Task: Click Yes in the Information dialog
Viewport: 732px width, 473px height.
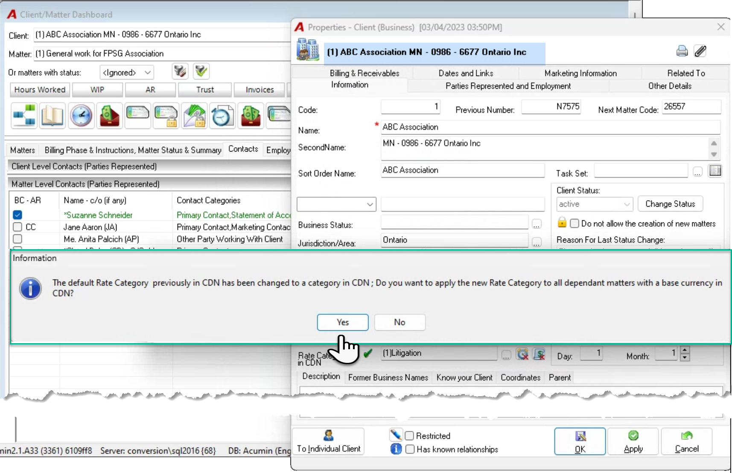Action: (343, 322)
